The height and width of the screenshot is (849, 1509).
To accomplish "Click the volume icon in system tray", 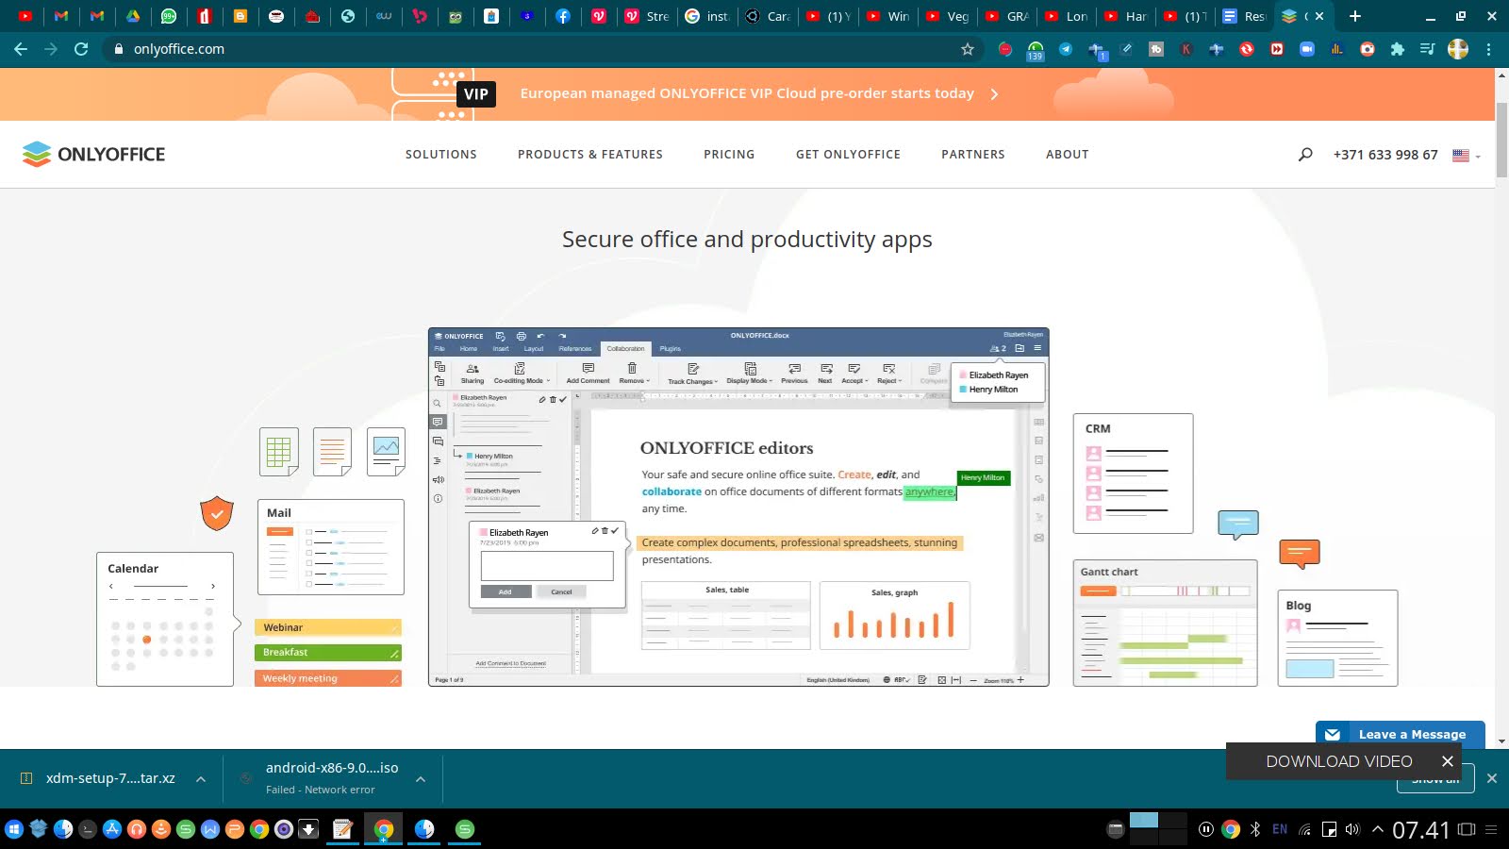I will pos(1353,829).
